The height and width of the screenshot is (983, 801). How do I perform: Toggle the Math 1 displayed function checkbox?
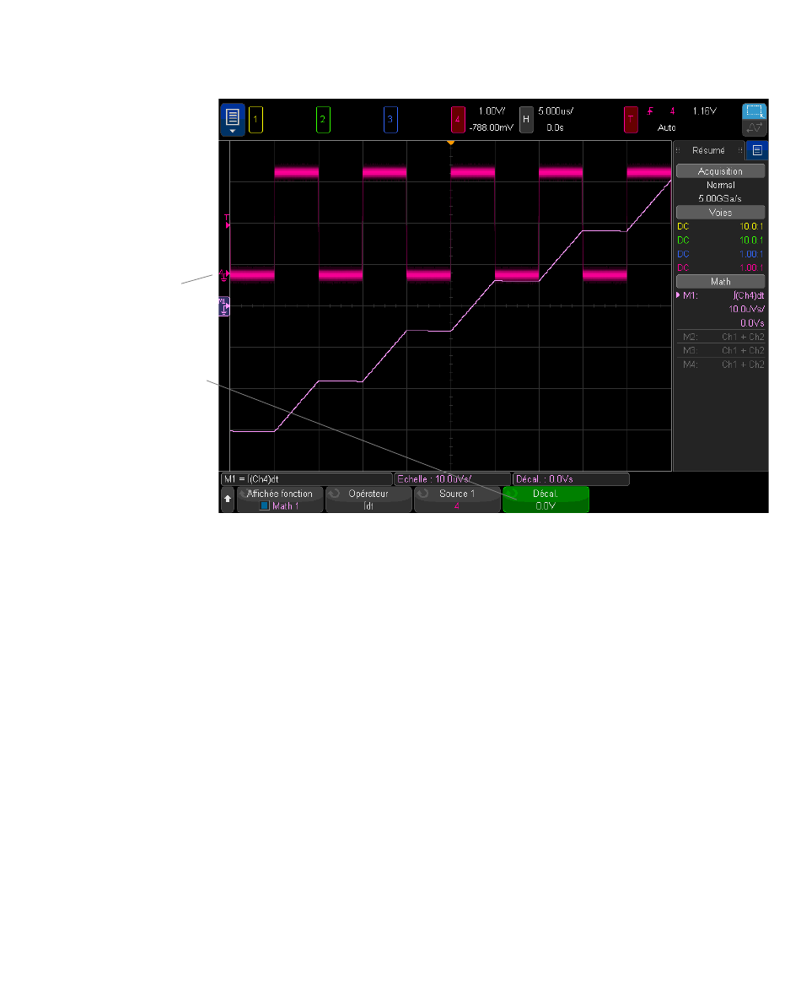tap(265, 506)
